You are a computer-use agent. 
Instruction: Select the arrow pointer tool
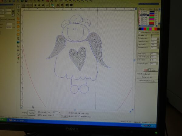coord(18,6)
